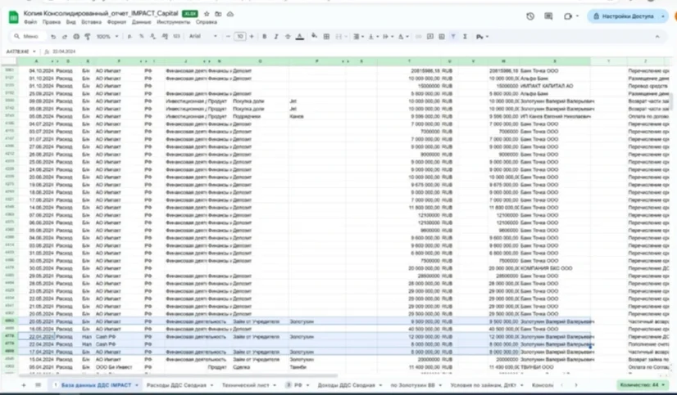The image size is (677, 395).
Task: Open the Вид menu
Action: (70, 22)
